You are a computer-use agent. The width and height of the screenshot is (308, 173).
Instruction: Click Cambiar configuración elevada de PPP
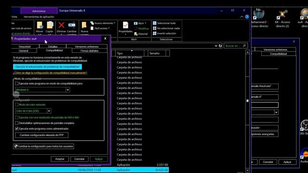(x=42, y=135)
